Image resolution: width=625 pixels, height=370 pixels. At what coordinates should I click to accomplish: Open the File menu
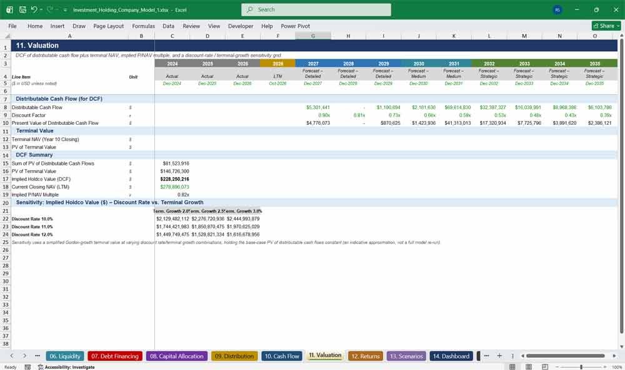click(12, 26)
